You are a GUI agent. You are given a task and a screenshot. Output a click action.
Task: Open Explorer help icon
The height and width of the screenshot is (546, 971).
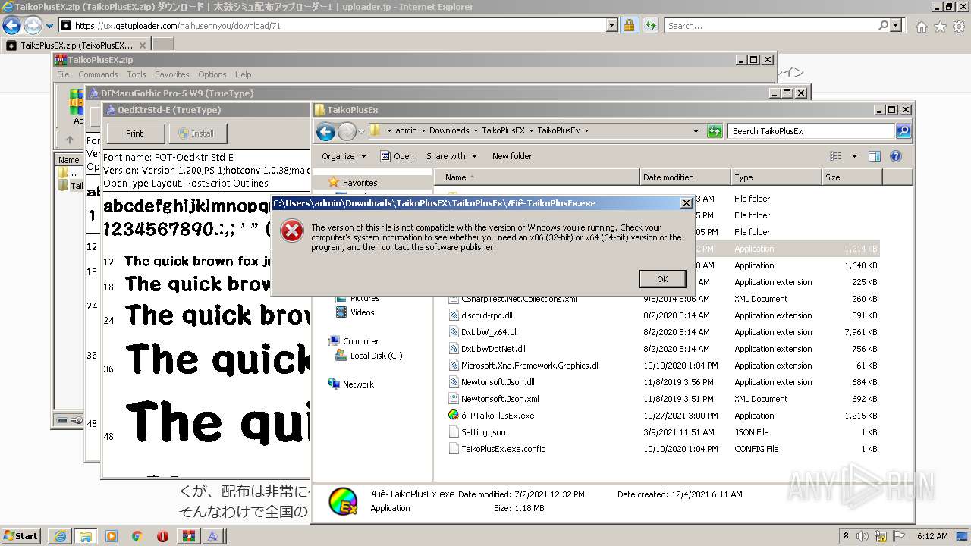click(895, 156)
